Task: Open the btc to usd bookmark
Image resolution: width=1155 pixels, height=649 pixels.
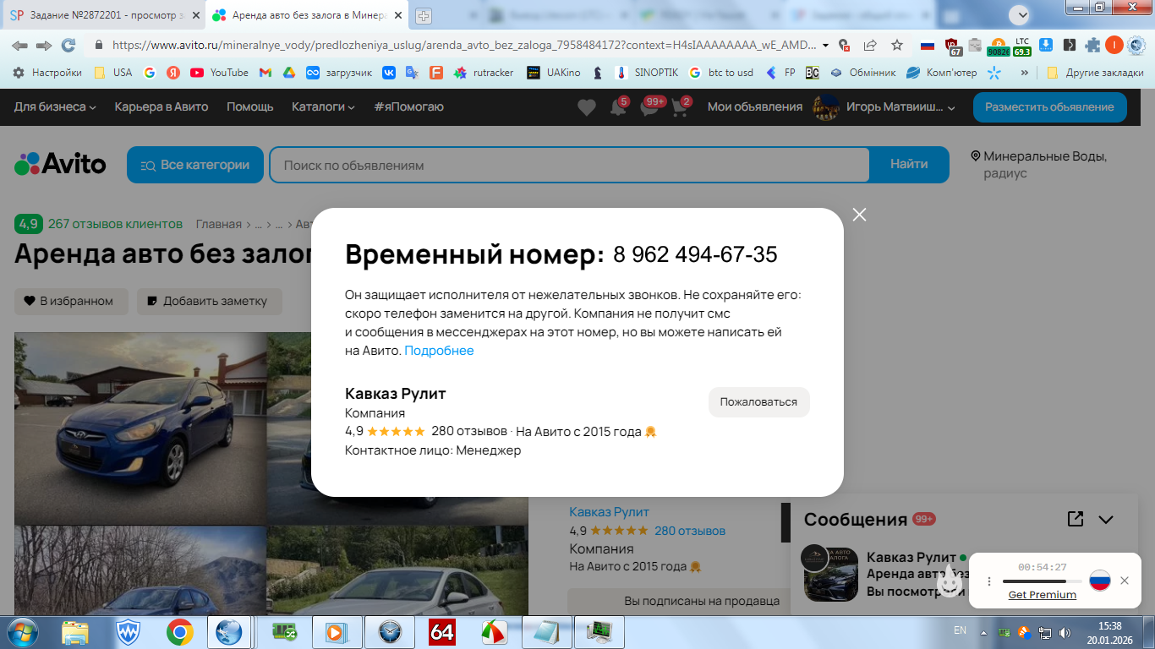Action: click(721, 73)
